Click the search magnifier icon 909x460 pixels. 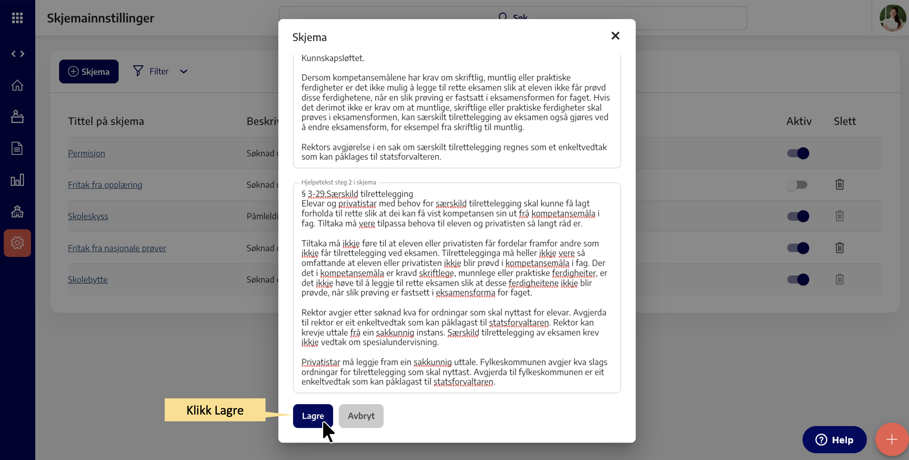pyautogui.click(x=503, y=17)
